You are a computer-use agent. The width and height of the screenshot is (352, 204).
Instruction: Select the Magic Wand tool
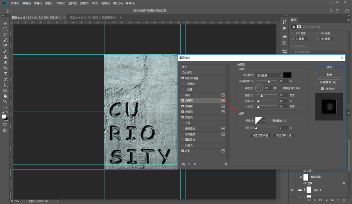pos(5,40)
